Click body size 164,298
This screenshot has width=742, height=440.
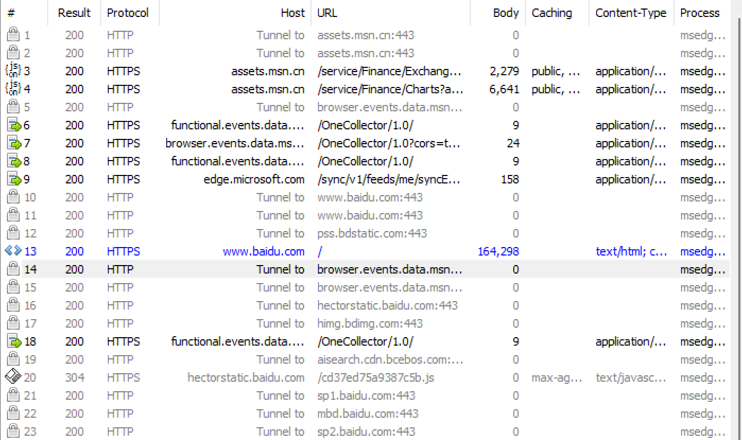click(498, 252)
